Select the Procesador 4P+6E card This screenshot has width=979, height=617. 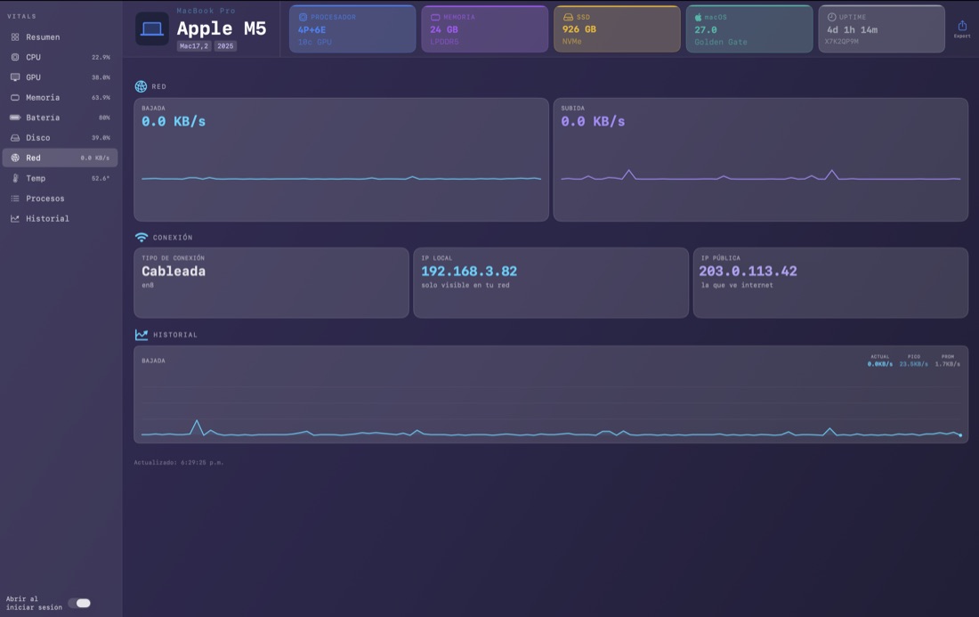(352, 28)
